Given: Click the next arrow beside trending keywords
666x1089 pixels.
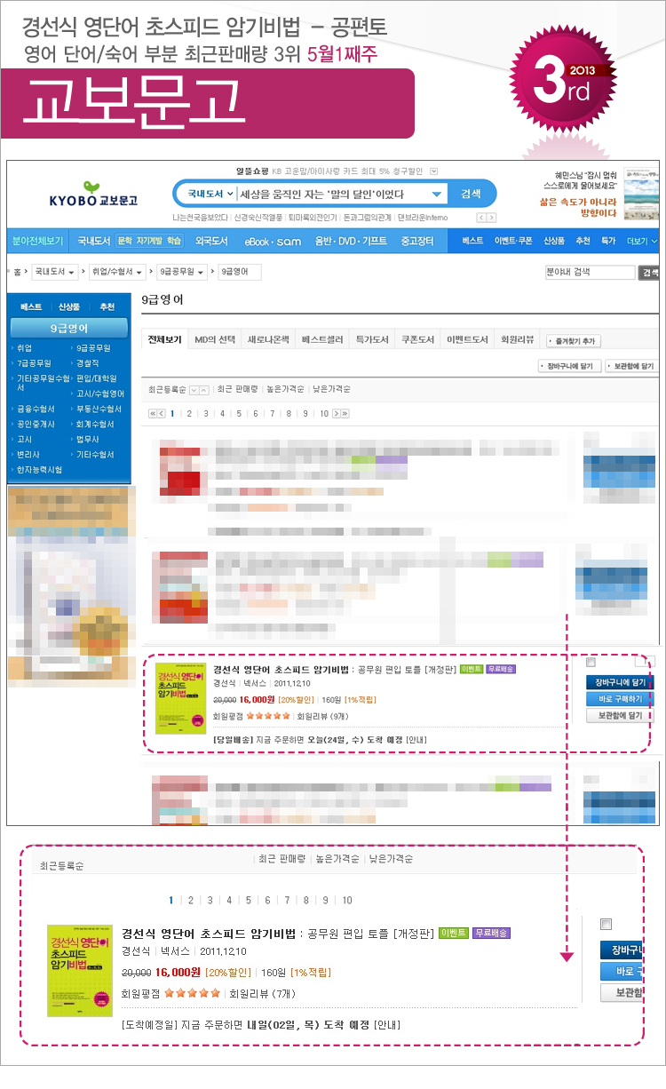Looking at the screenshot, I should [491, 218].
